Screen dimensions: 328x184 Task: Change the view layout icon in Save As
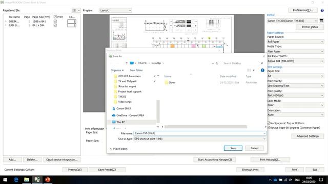[x=249, y=71]
